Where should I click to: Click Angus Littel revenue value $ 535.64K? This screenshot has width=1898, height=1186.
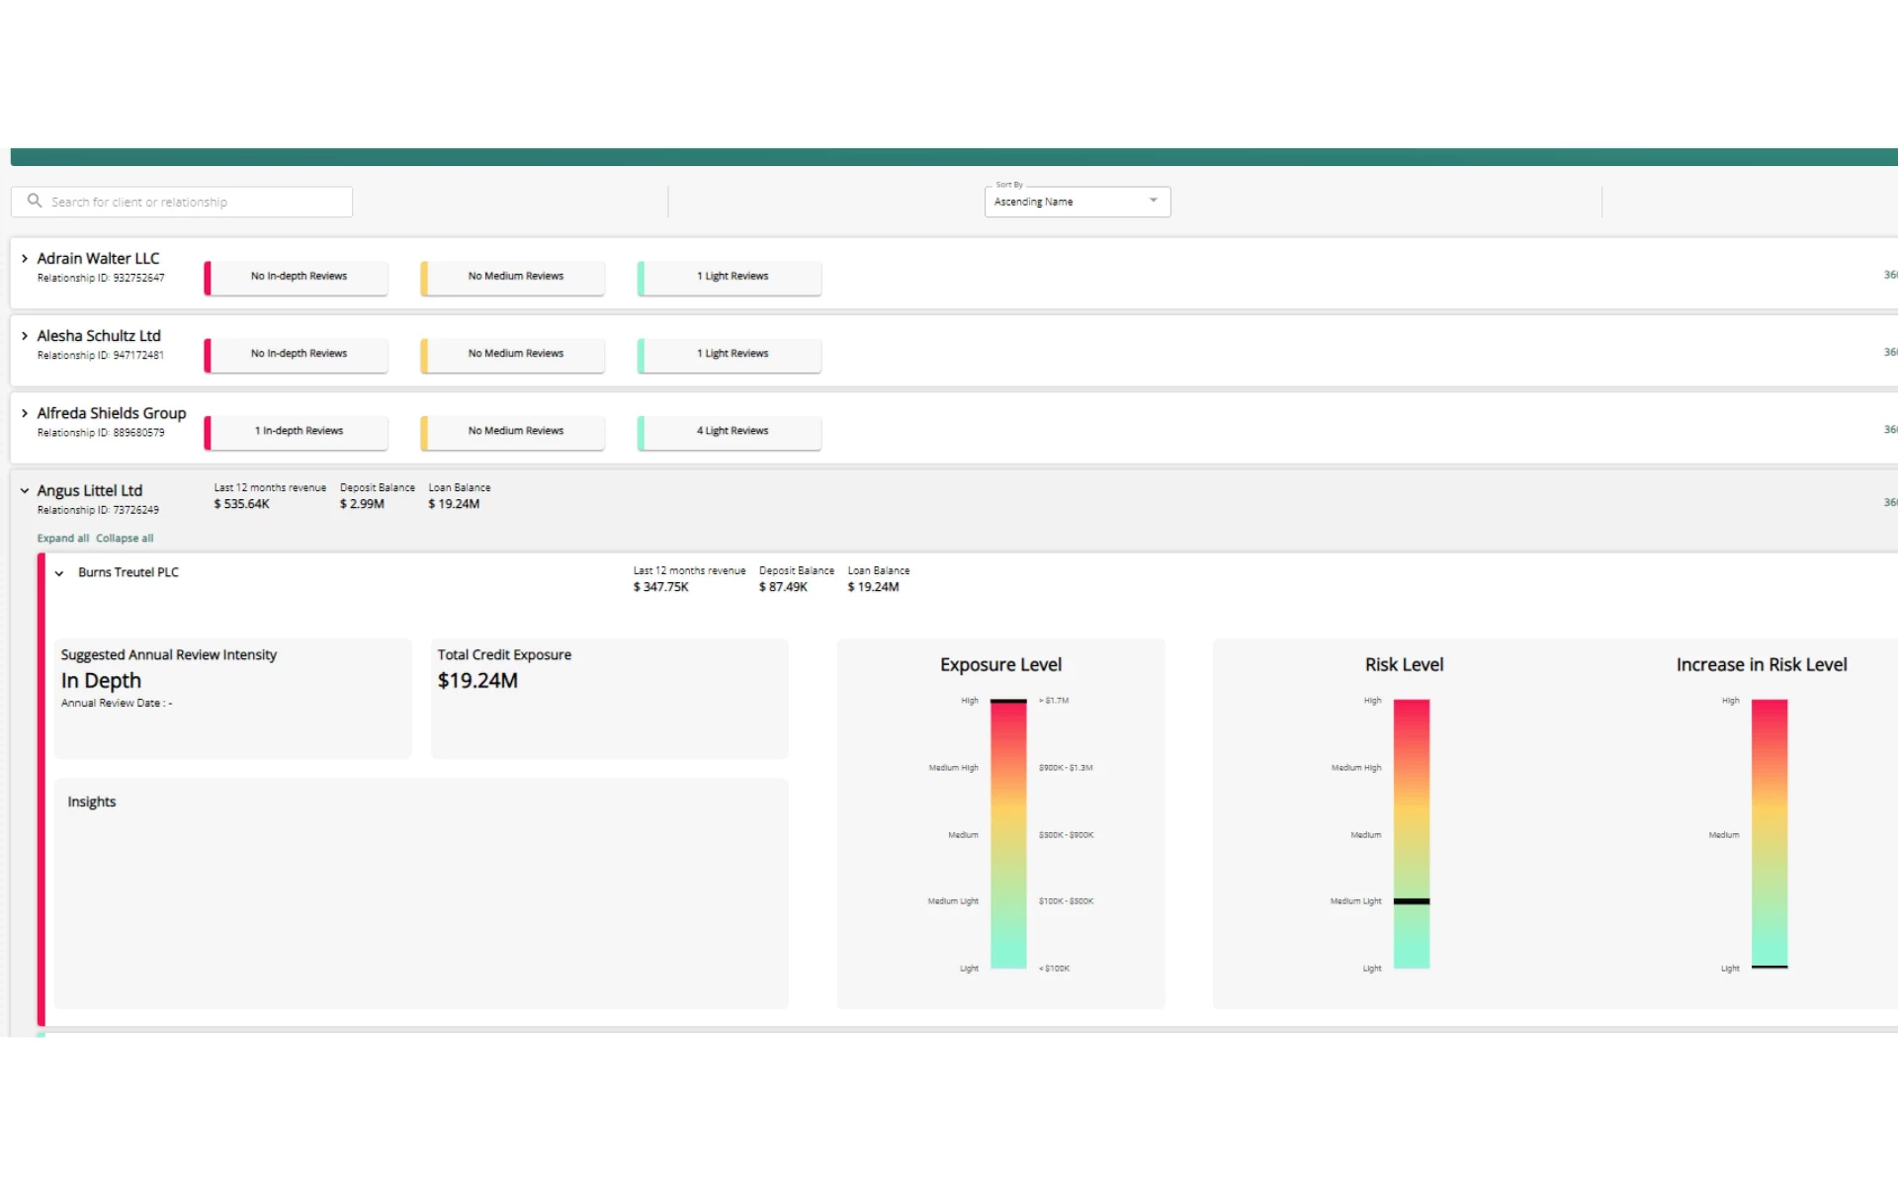click(242, 504)
